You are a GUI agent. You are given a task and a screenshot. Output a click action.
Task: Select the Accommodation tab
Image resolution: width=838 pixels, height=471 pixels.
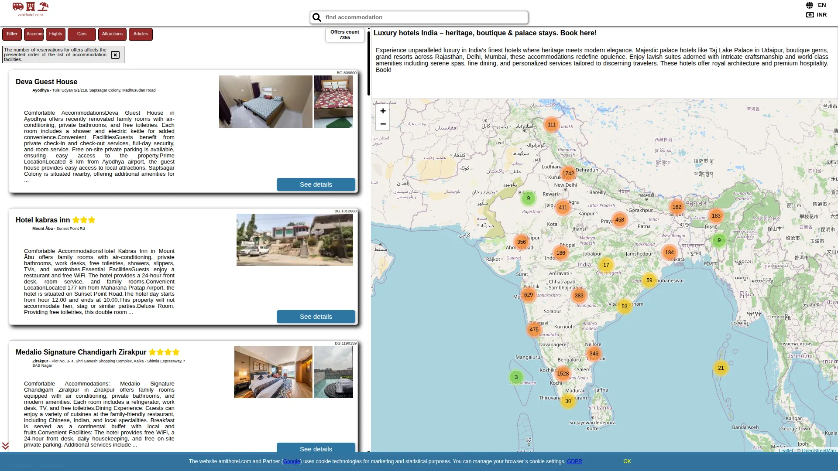34,34
